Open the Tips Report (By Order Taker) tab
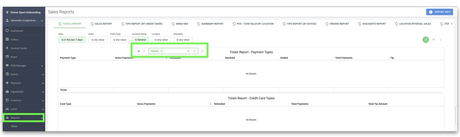460x137 pixels. point(142,24)
